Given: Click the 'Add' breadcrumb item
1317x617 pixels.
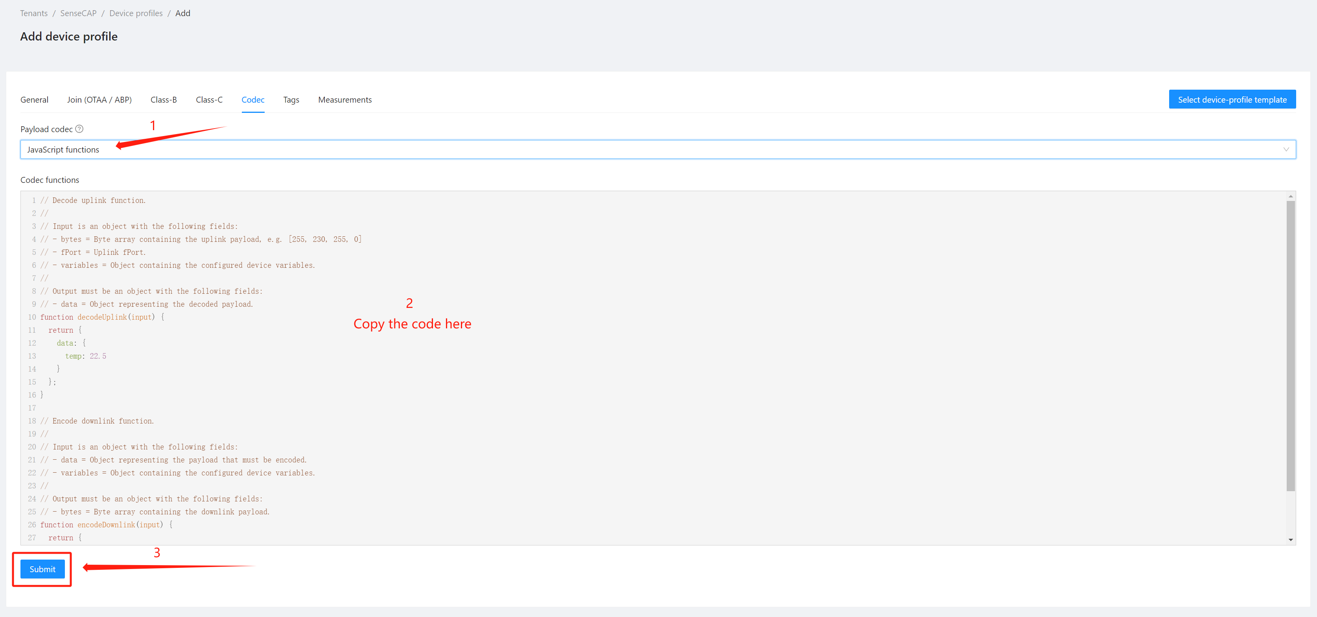Looking at the screenshot, I should (x=182, y=13).
